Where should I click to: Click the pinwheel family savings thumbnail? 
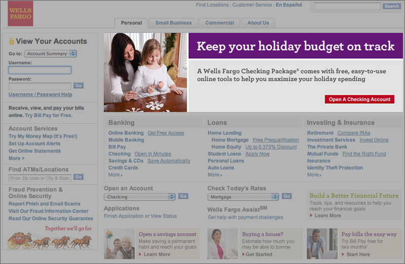click(119, 244)
